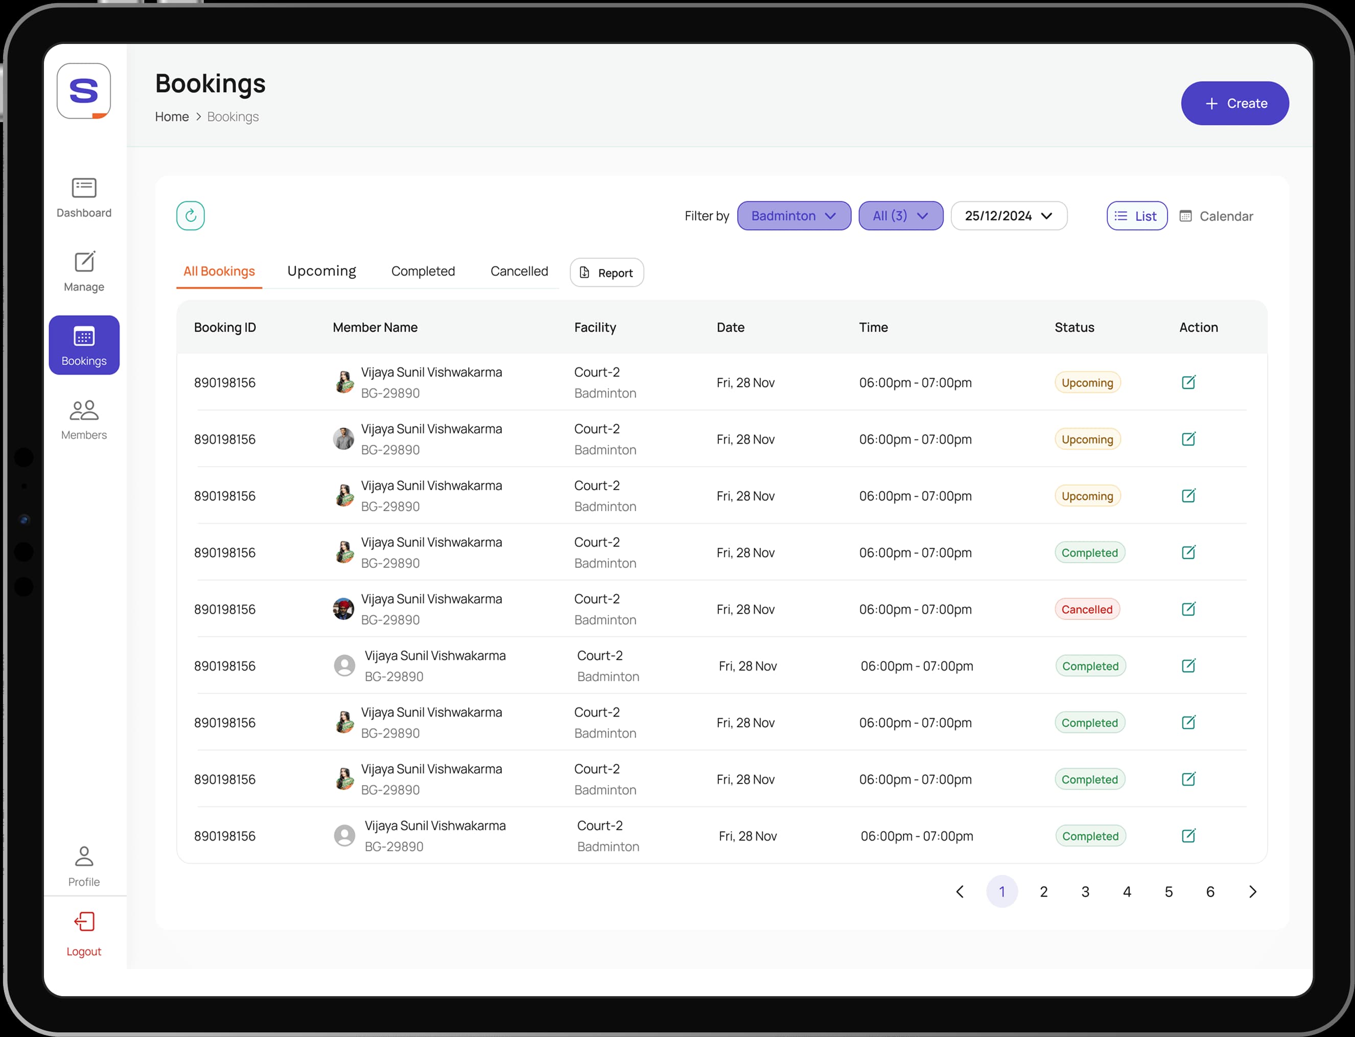Image resolution: width=1355 pixels, height=1037 pixels.
Task: Open the Dashboard sidebar item
Action: tap(84, 197)
